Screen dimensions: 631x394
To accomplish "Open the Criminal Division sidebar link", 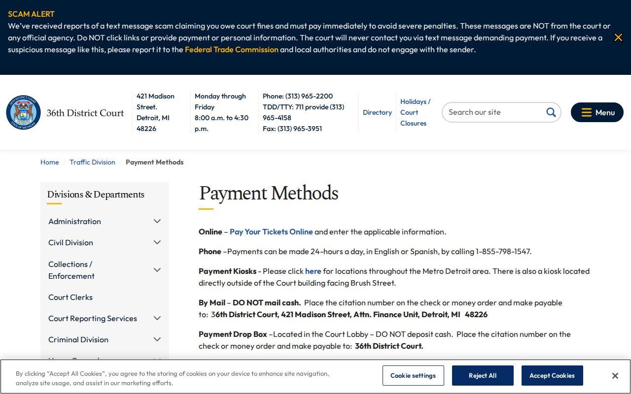I will click(78, 339).
